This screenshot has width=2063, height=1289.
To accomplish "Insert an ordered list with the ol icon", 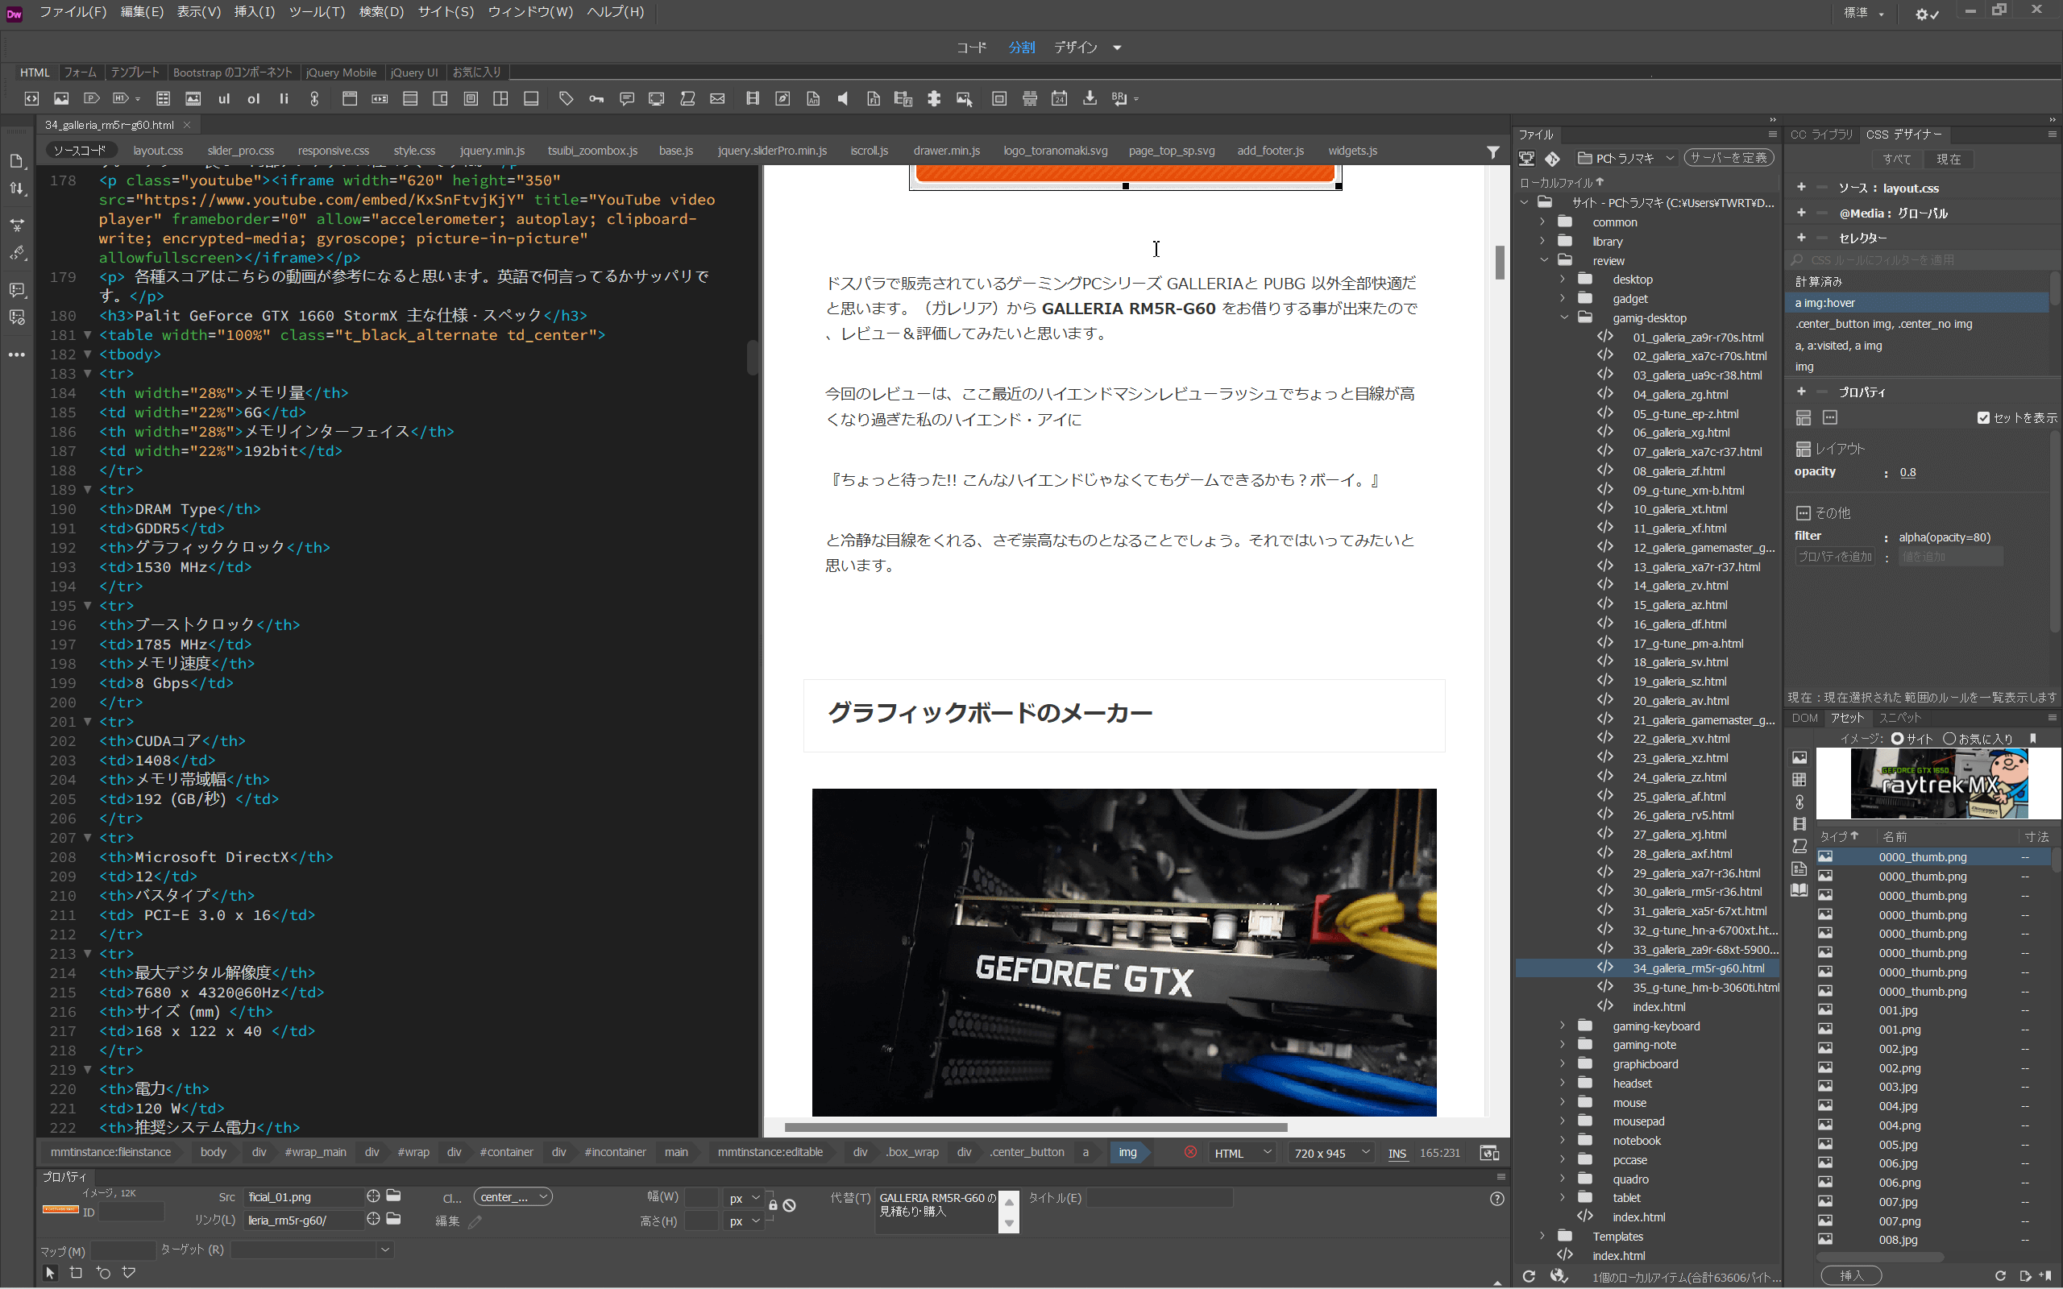I will (x=254, y=99).
